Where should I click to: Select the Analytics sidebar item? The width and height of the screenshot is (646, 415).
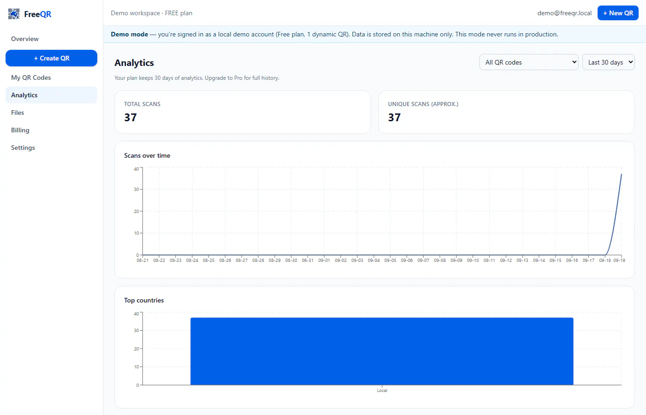(51, 95)
